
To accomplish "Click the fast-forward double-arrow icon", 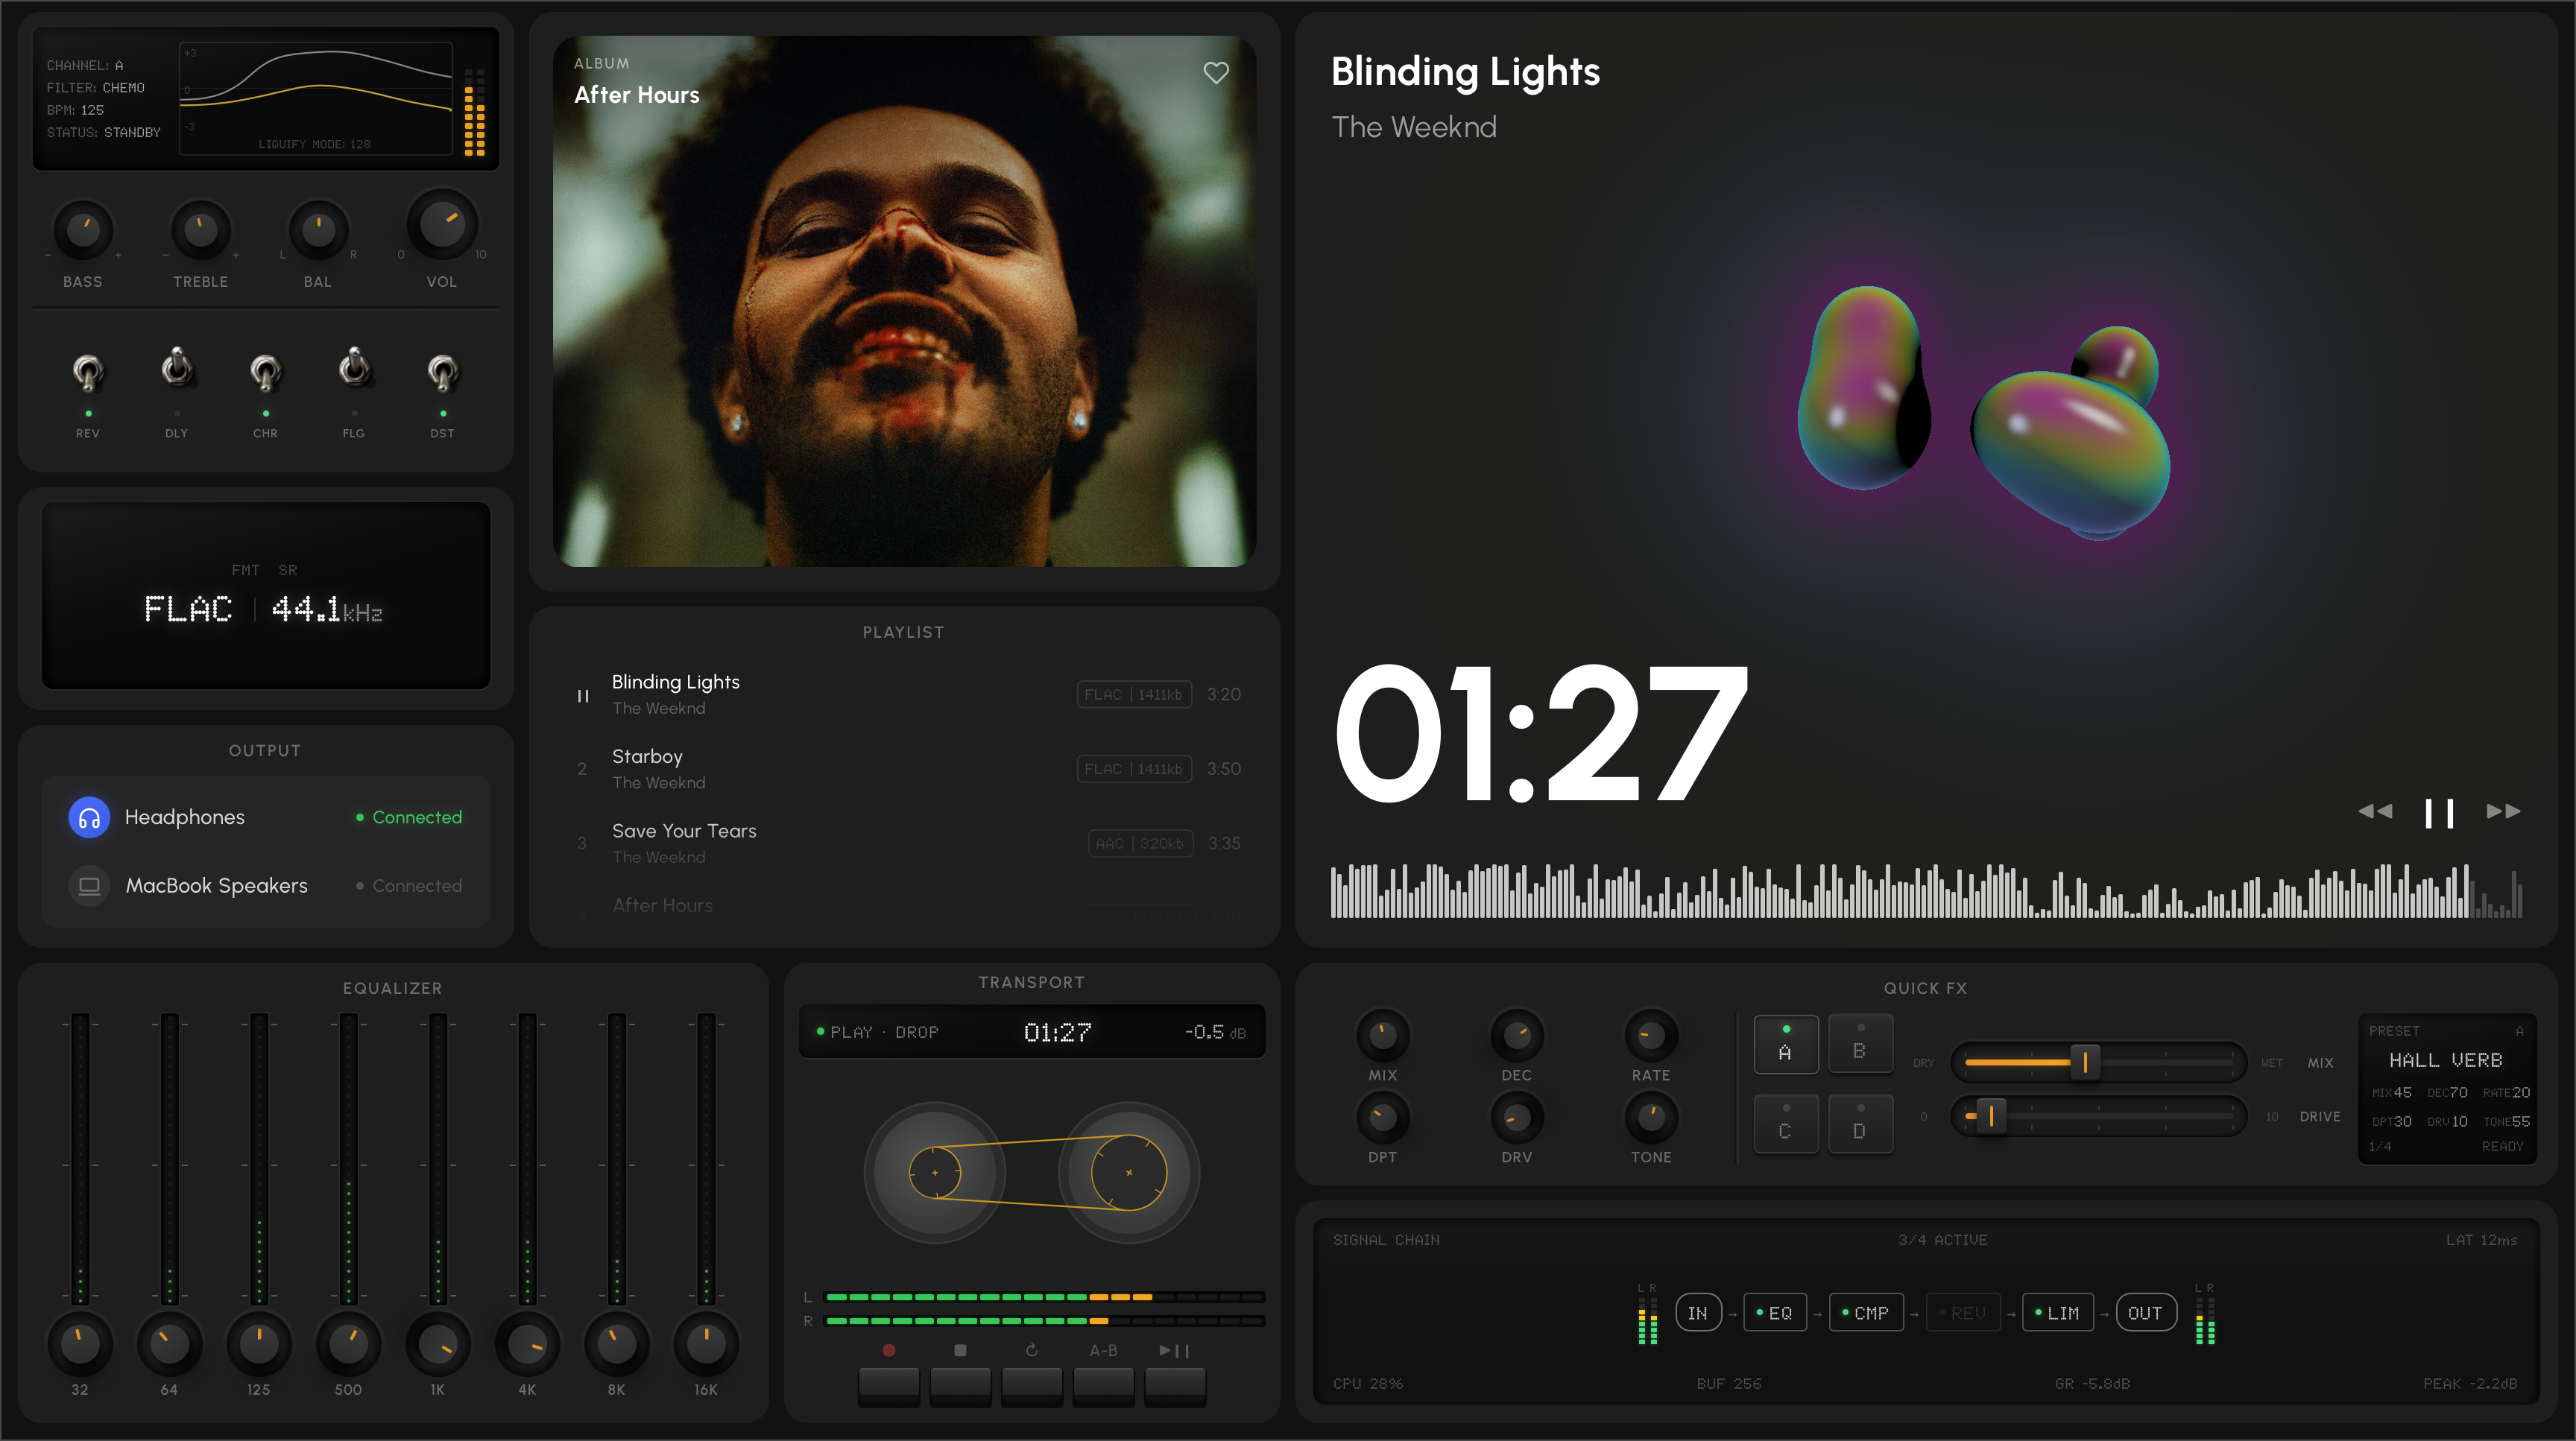I will click(2503, 811).
